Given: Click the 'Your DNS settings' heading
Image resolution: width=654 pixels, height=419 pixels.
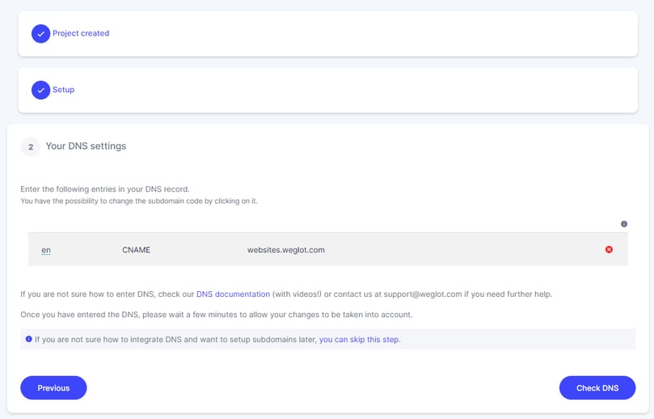Looking at the screenshot, I should point(86,146).
